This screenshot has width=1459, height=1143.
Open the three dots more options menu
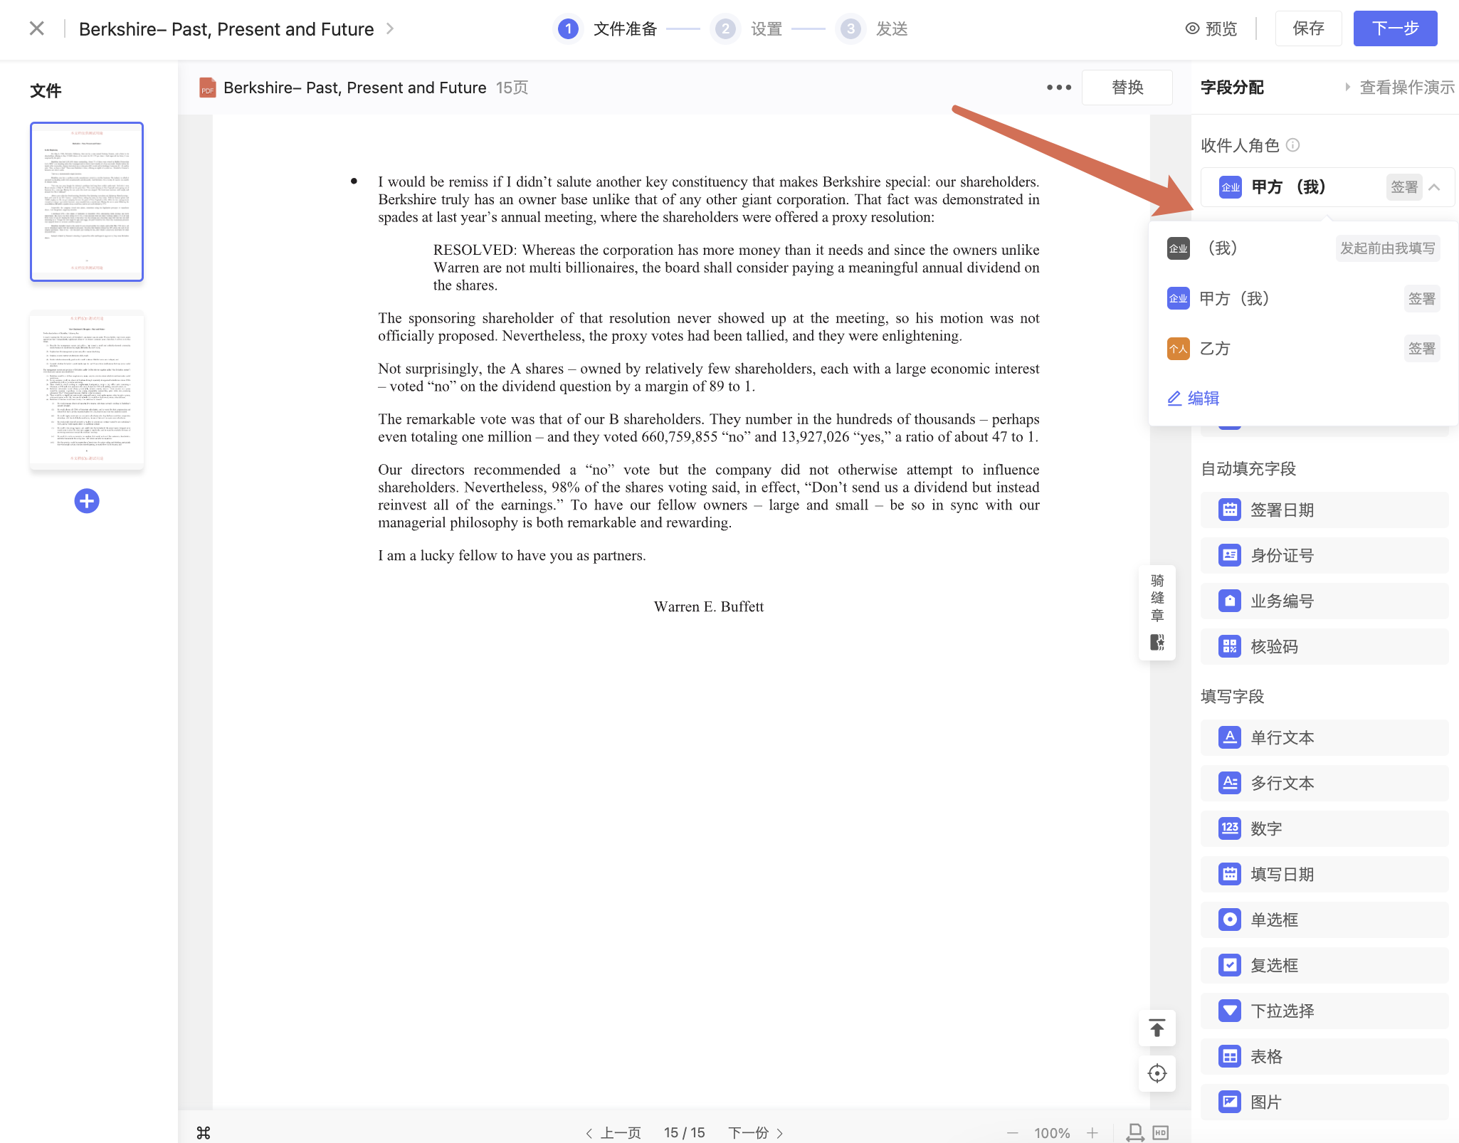[x=1058, y=88]
